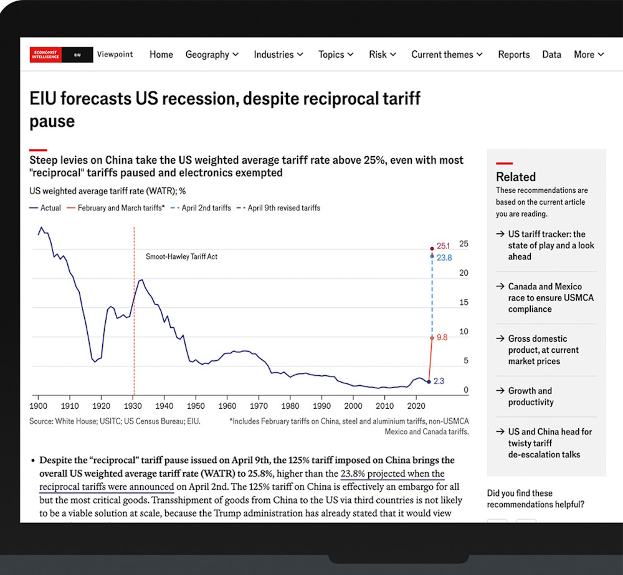Open Gross domestic product related link
Viewport: 623px width, 575px height.
tap(543, 350)
